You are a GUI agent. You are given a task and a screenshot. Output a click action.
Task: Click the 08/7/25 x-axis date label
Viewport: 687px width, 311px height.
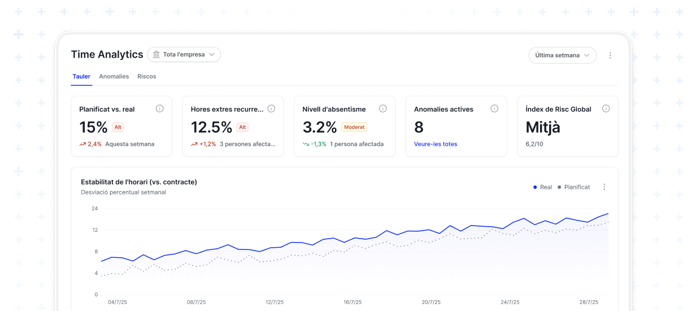click(197, 303)
